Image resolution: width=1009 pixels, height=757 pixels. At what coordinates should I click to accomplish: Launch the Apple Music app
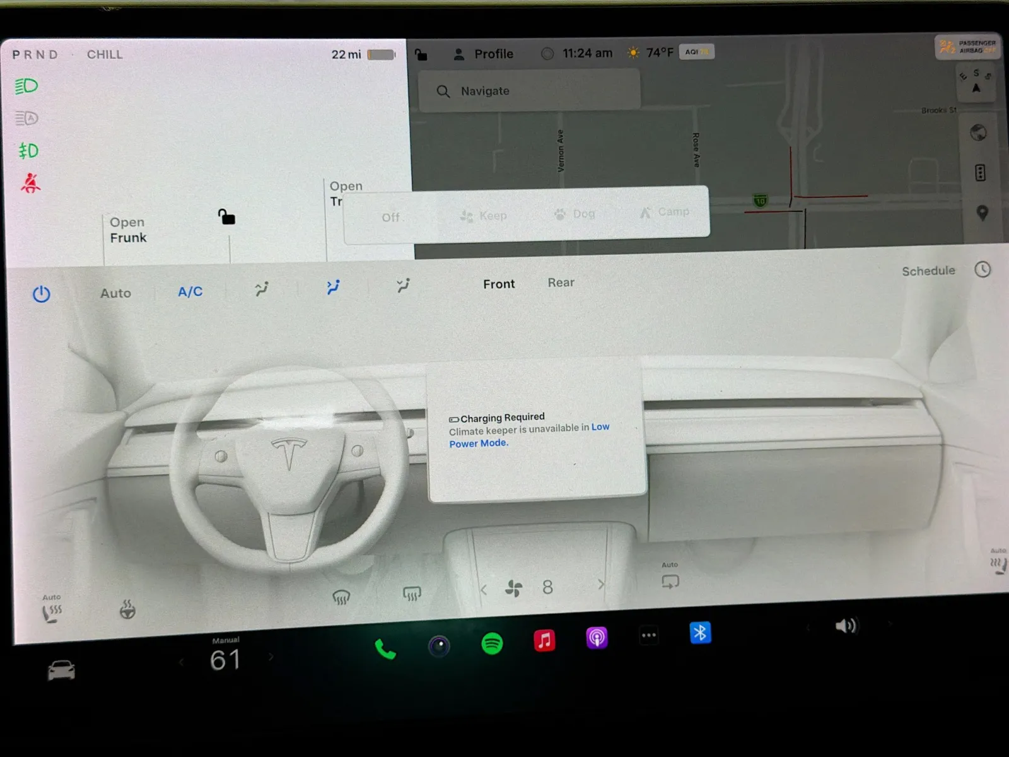544,640
